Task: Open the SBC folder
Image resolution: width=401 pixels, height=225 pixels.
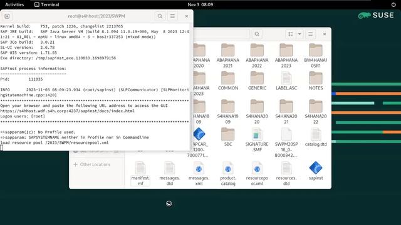Action: point(228,137)
